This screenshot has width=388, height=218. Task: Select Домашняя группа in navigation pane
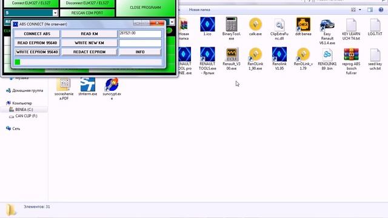click(x=27, y=90)
